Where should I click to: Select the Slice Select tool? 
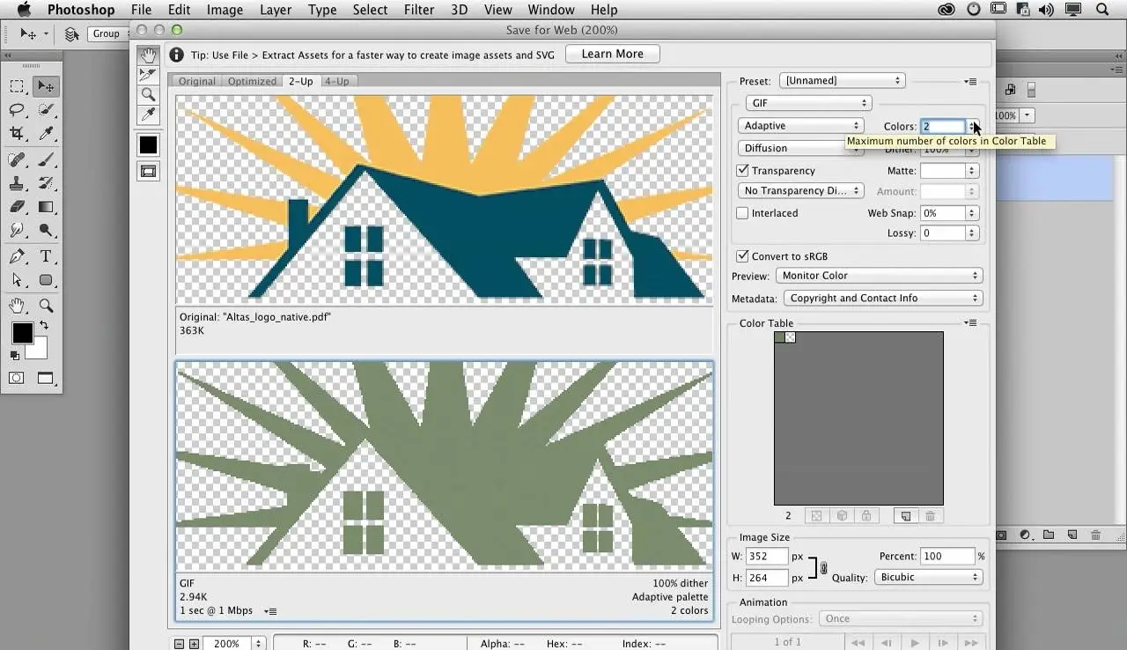(148, 75)
